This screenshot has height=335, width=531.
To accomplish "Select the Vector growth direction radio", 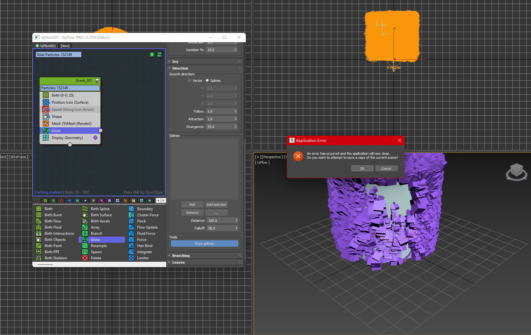I will coord(190,81).
